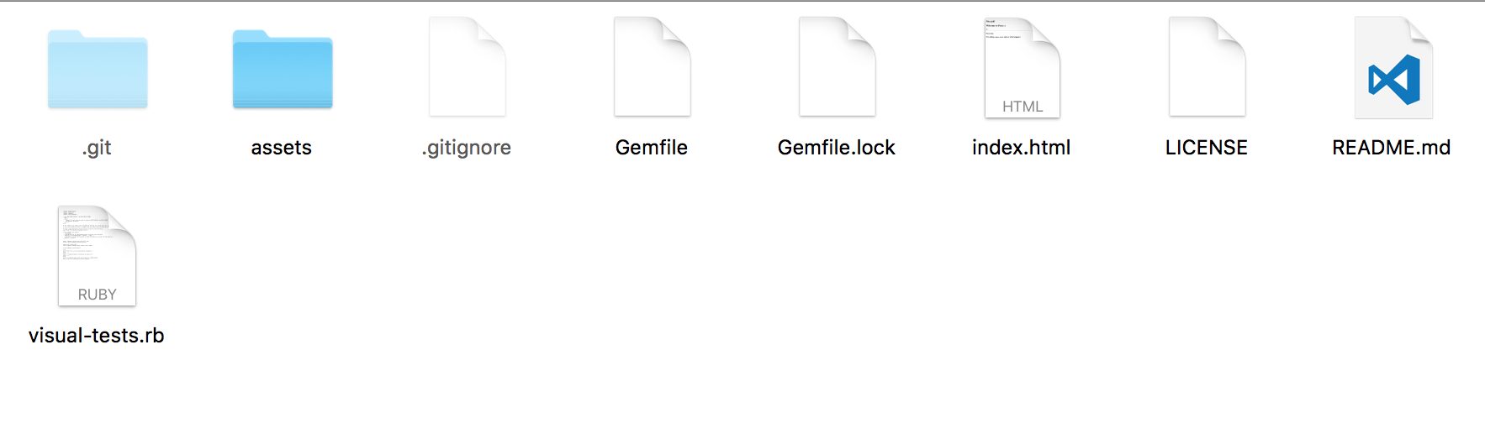Select the index.html HTML file icon

pos(1023,67)
